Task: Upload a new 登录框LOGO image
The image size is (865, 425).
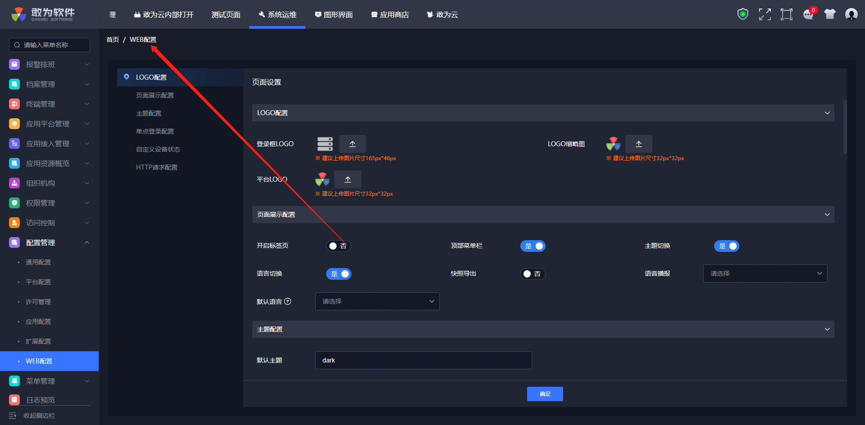Action: pyautogui.click(x=352, y=144)
